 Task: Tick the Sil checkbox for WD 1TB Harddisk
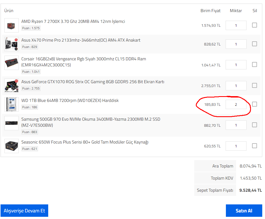pyautogui.click(x=255, y=104)
